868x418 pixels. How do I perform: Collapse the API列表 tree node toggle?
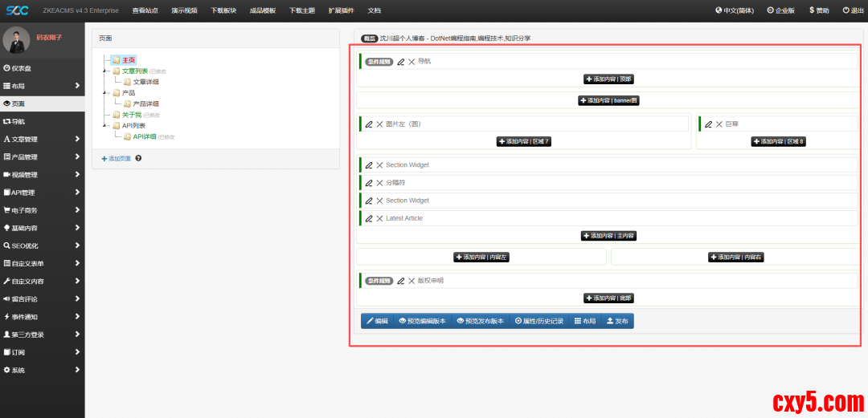104,125
